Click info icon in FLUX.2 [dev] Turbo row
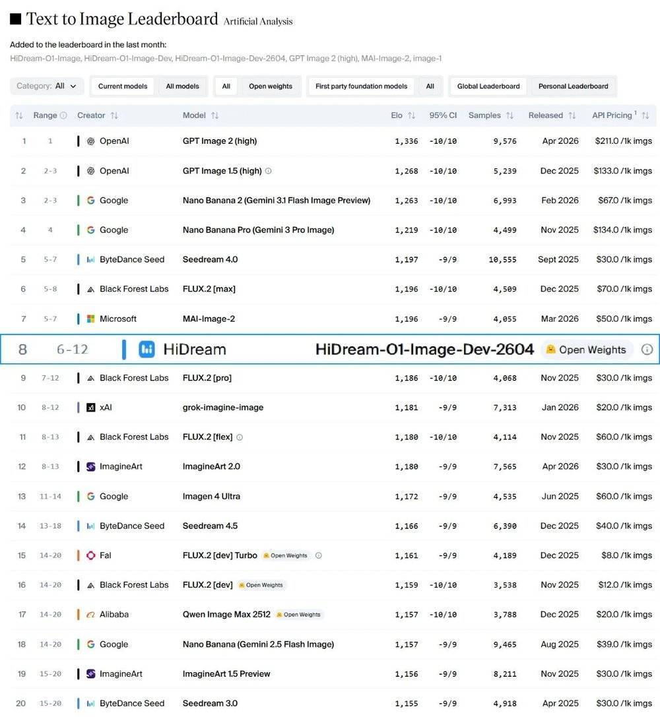 [x=319, y=555]
